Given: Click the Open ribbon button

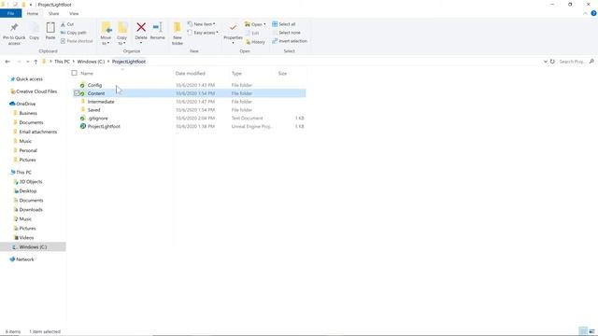Looking at the screenshot, I should pos(255,24).
